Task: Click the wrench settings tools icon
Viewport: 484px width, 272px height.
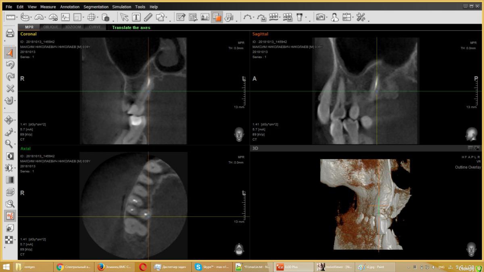Action: tap(361, 17)
